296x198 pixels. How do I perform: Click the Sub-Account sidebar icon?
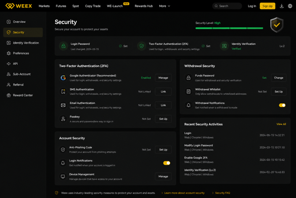tap(9, 74)
